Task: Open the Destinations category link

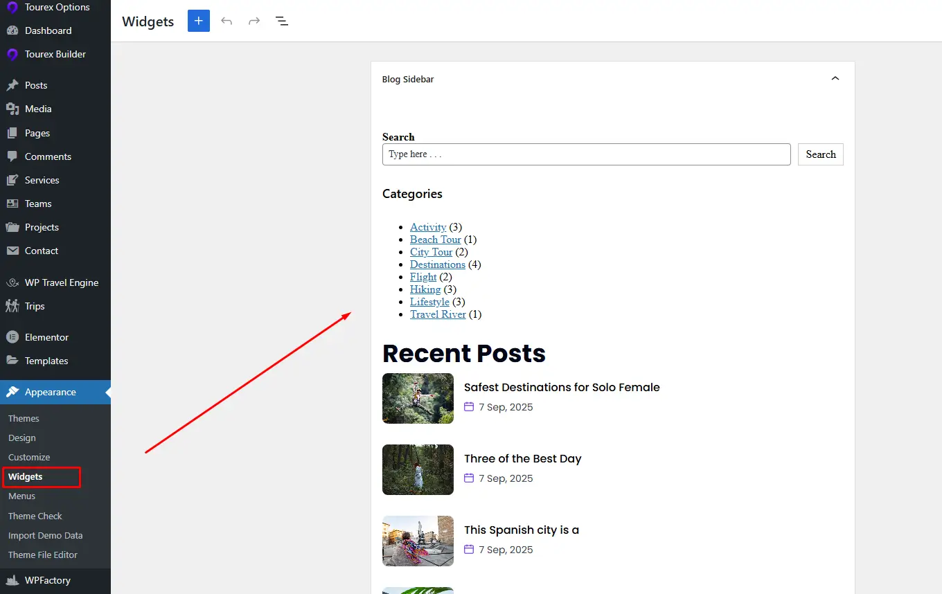Action: tap(438, 264)
